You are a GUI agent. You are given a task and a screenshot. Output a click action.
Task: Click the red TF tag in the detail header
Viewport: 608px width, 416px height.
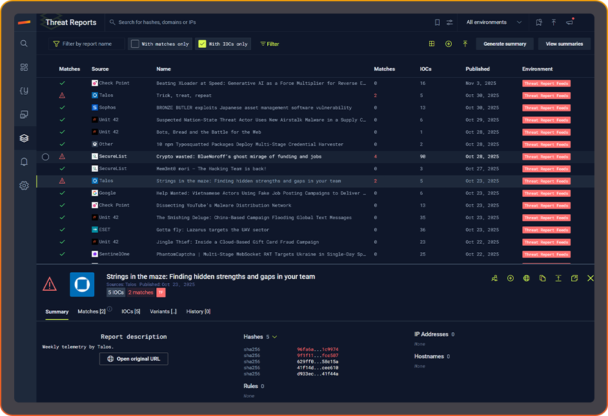[161, 292]
